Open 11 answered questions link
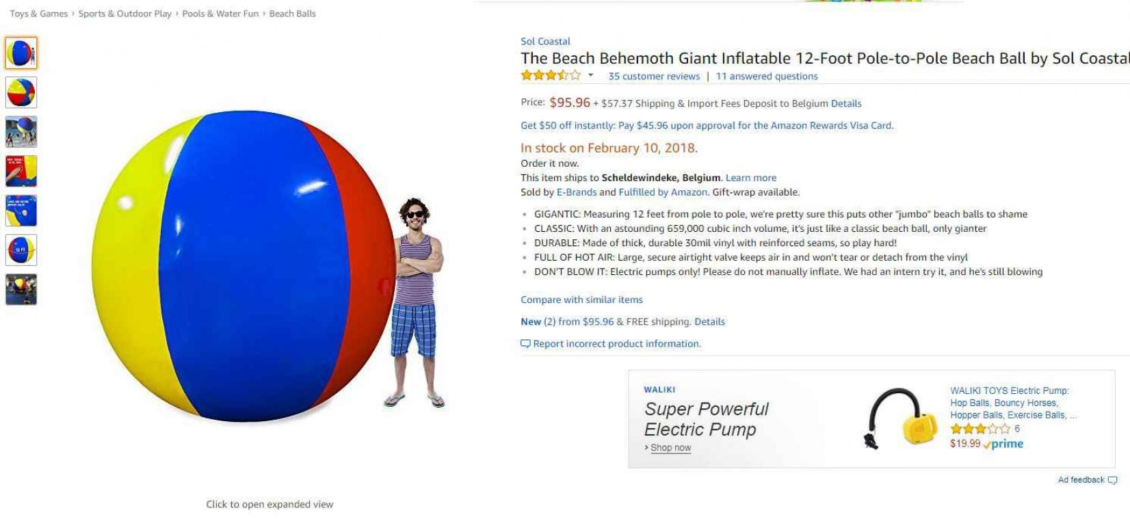Viewport: 1130px width, 519px height. [767, 77]
